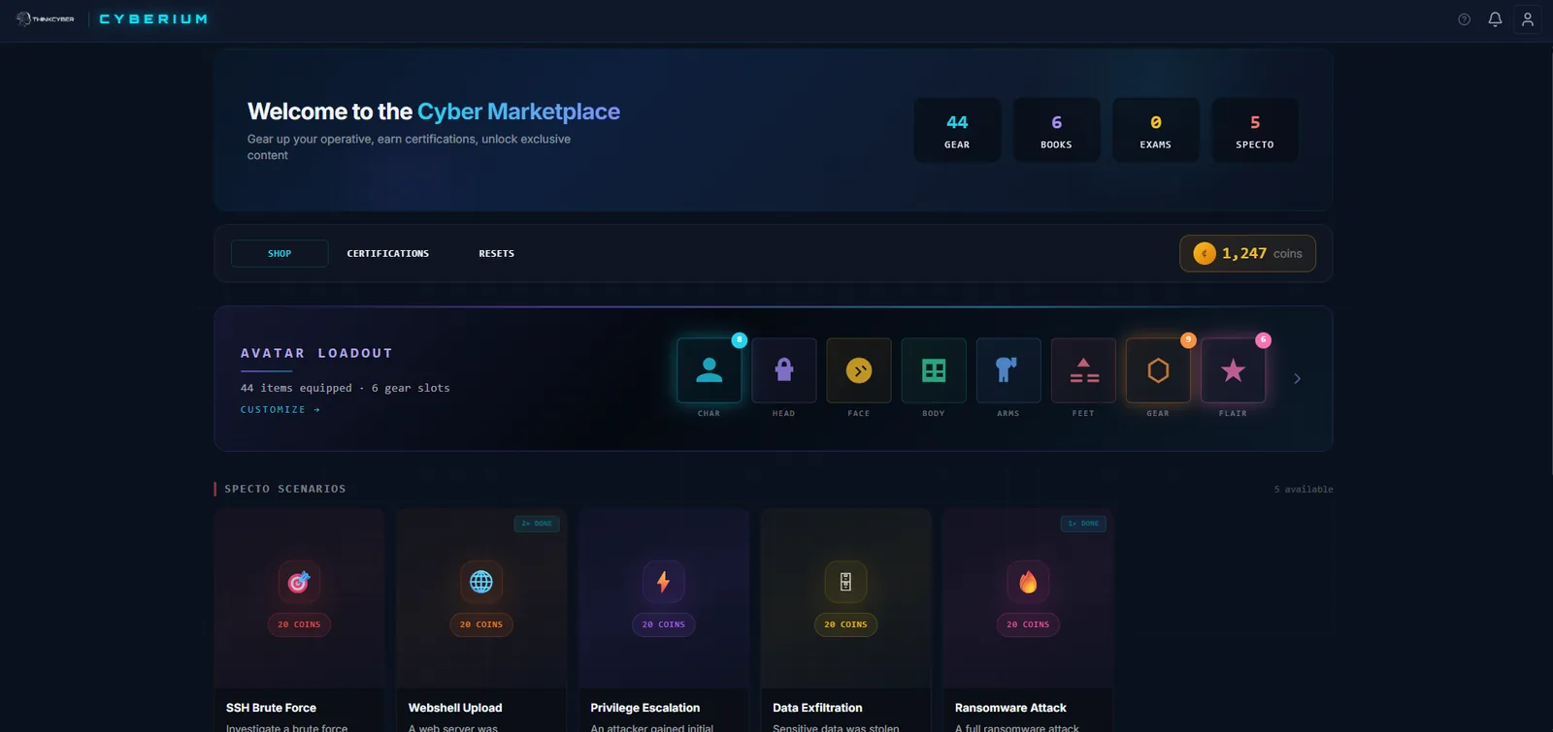Click 20 COINS on Ransomware Attack

(x=1028, y=624)
